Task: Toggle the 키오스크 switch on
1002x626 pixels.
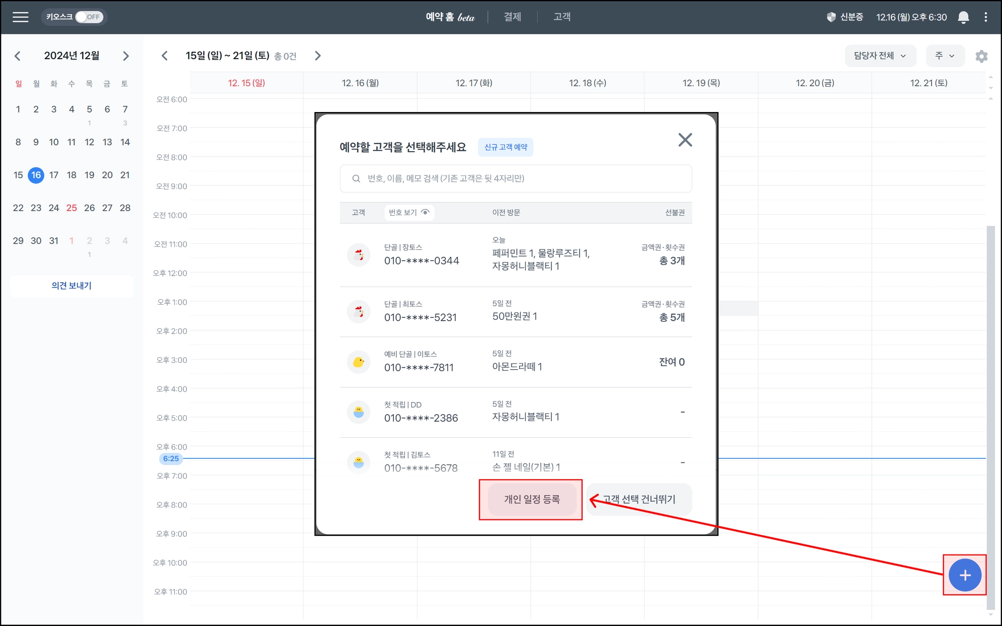Action: [x=89, y=17]
